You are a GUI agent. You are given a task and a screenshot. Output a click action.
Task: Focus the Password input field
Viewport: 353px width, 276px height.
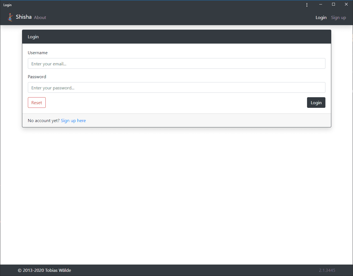click(x=177, y=87)
